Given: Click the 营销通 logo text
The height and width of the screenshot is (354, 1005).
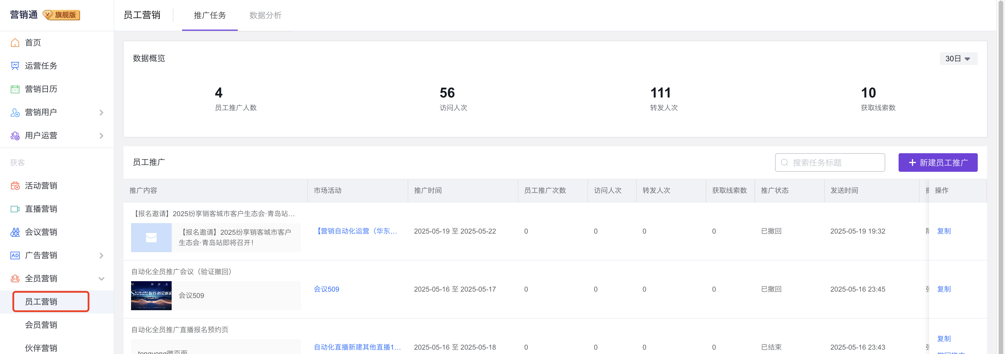Looking at the screenshot, I should pyautogui.click(x=24, y=15).
